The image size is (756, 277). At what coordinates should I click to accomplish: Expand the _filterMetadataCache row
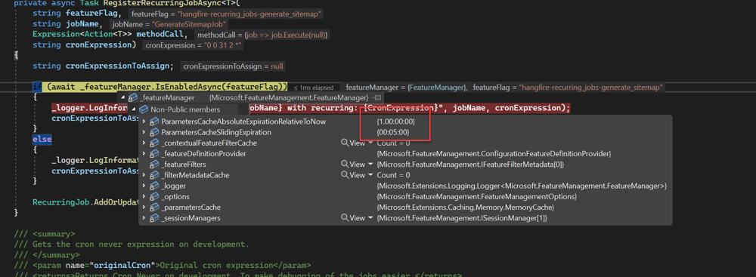pyautogui.click(x=144, y=175)
